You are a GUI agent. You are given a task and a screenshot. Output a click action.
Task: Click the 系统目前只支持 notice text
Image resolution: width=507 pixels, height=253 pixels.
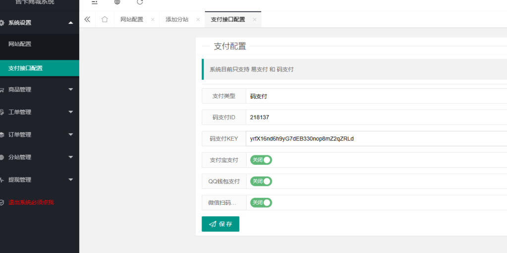(252, 69)
